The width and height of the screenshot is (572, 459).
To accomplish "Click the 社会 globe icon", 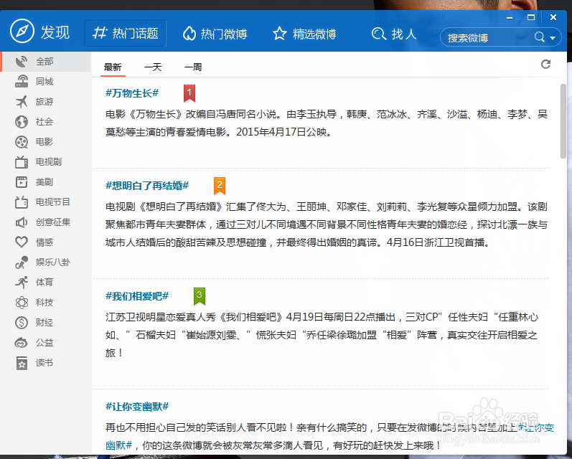I will 22,121.
